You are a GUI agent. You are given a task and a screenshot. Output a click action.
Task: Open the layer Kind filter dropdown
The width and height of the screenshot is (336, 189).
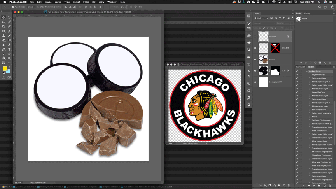[x=261, y=18]
